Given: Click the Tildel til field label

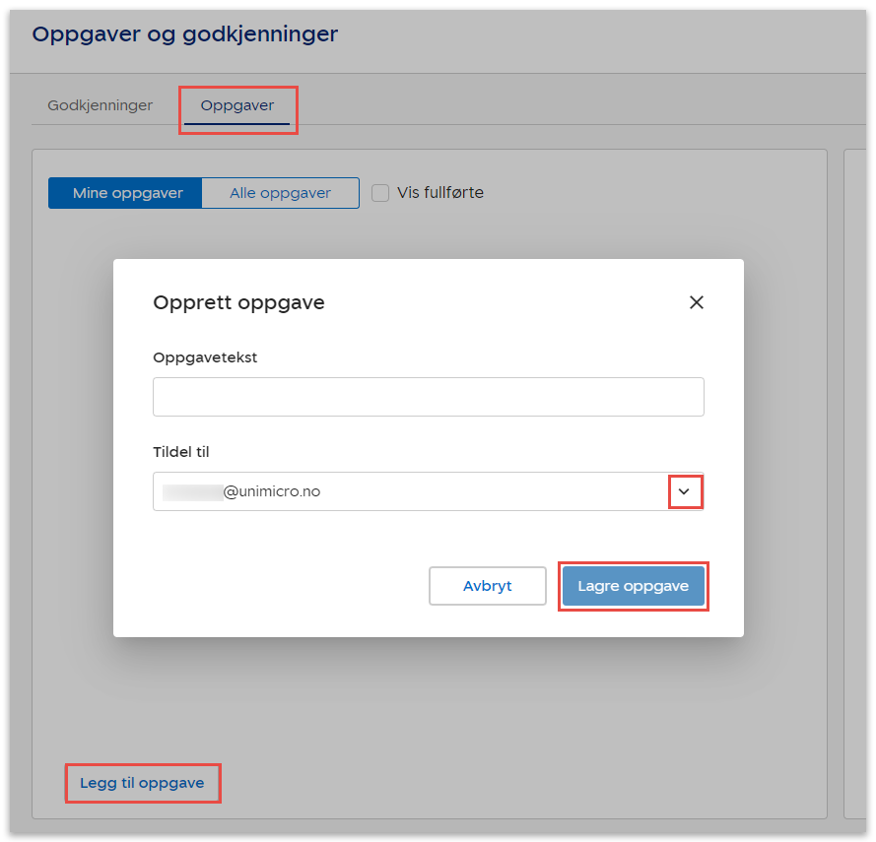Looking at the screenshot, I should point(181,452).
